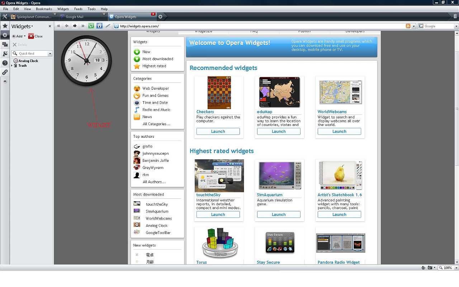Screen dimensions: 459x287
Task: Open the Quick find dropdown arrow
Action: tap(50, 53)
